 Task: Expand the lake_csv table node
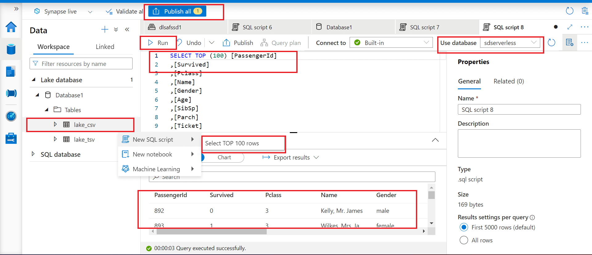(x=55, y=124)
